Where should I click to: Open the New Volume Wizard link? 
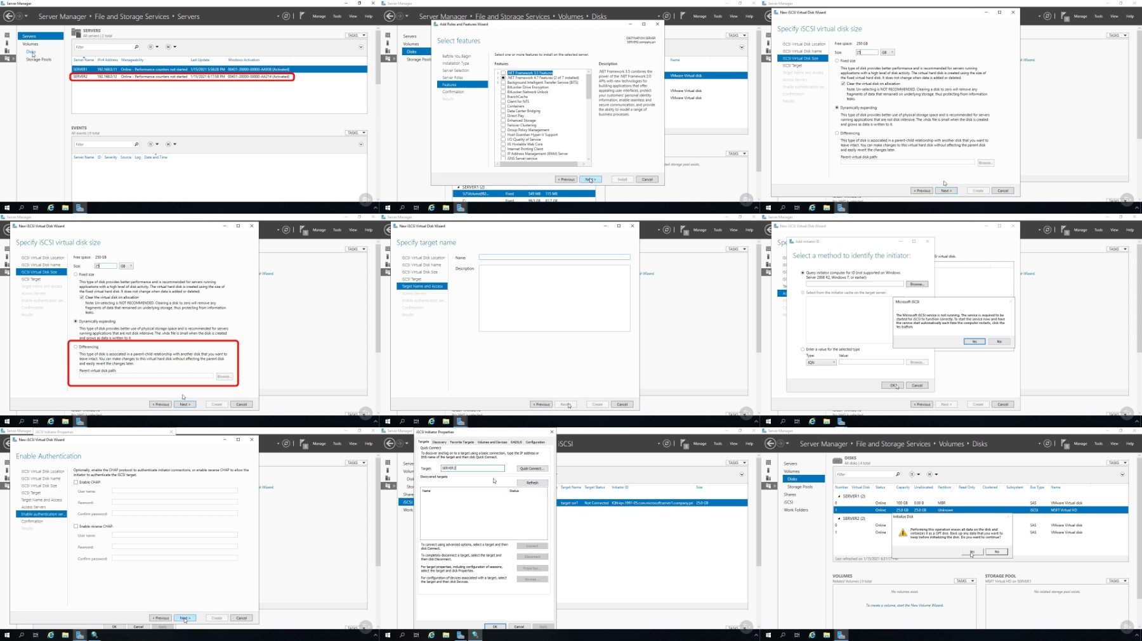pyautogui.click(x=904, y=605)
